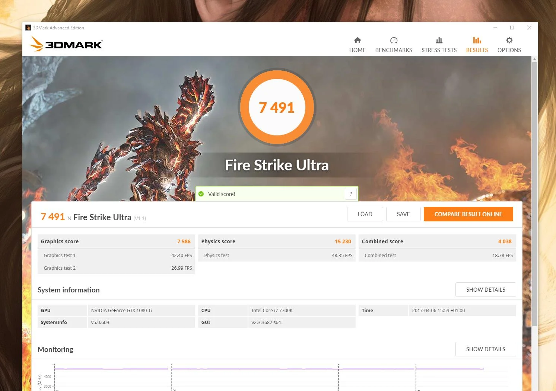Click the Home house icon

pos(358,40)
